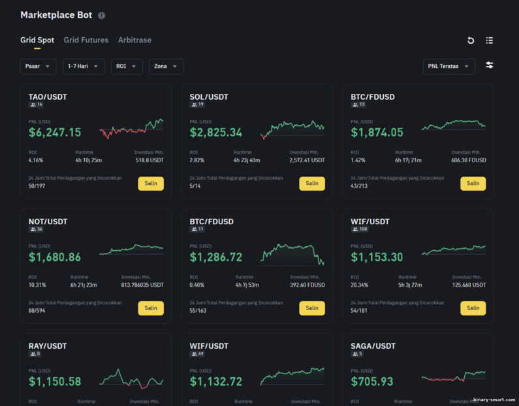Click the 88/594 matched trades value
This screenshot has height=406, width=519.
pyautogui.click(x=37, y=311)
